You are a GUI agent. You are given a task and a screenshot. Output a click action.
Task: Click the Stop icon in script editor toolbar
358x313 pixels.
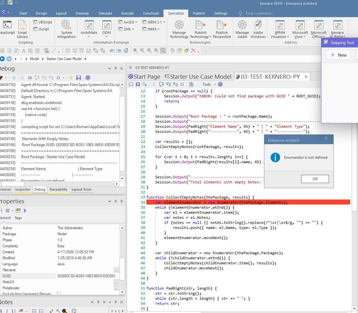[x=182, y=84]
